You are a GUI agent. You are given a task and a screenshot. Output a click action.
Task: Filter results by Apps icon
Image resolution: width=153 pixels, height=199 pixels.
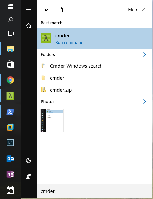(47, 9)
